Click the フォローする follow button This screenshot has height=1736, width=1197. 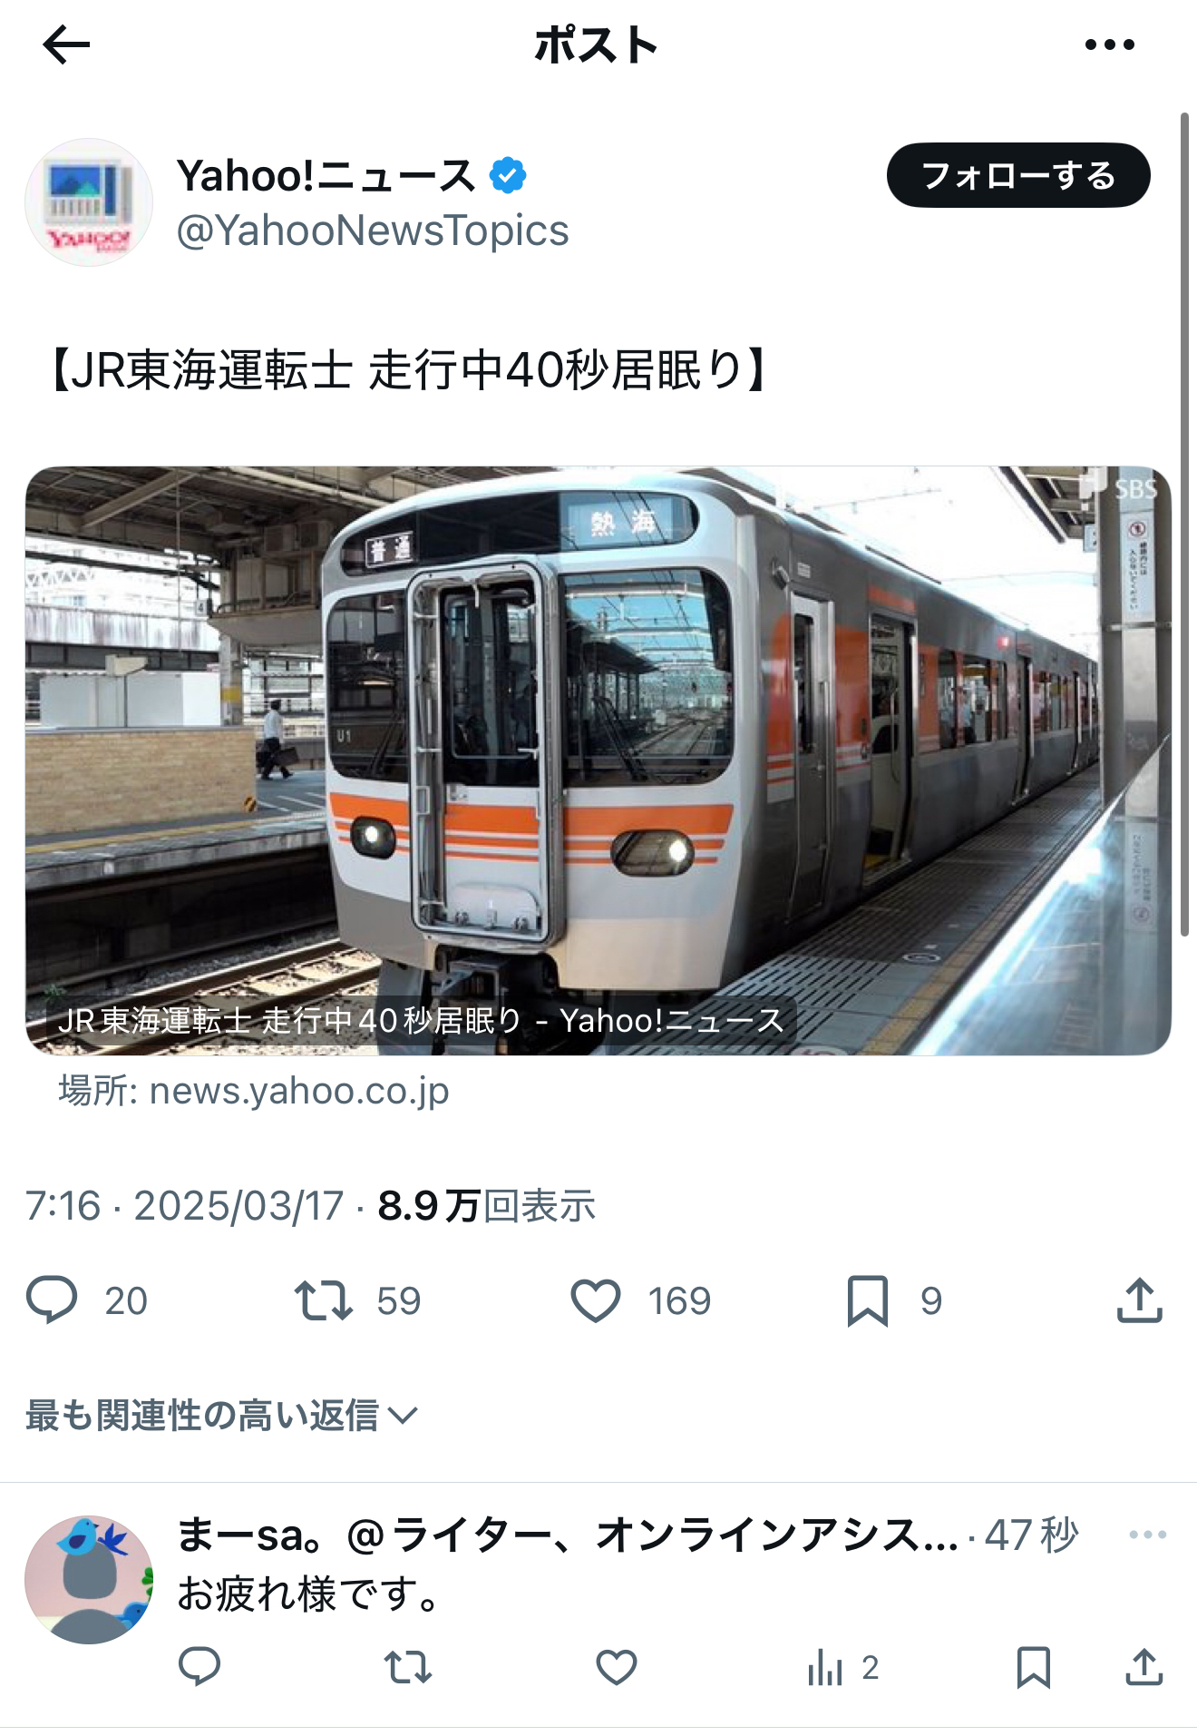tap(1018, 175)
